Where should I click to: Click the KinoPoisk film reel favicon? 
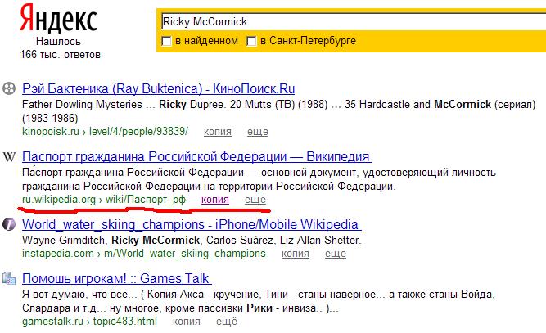[x=10, y=88]
